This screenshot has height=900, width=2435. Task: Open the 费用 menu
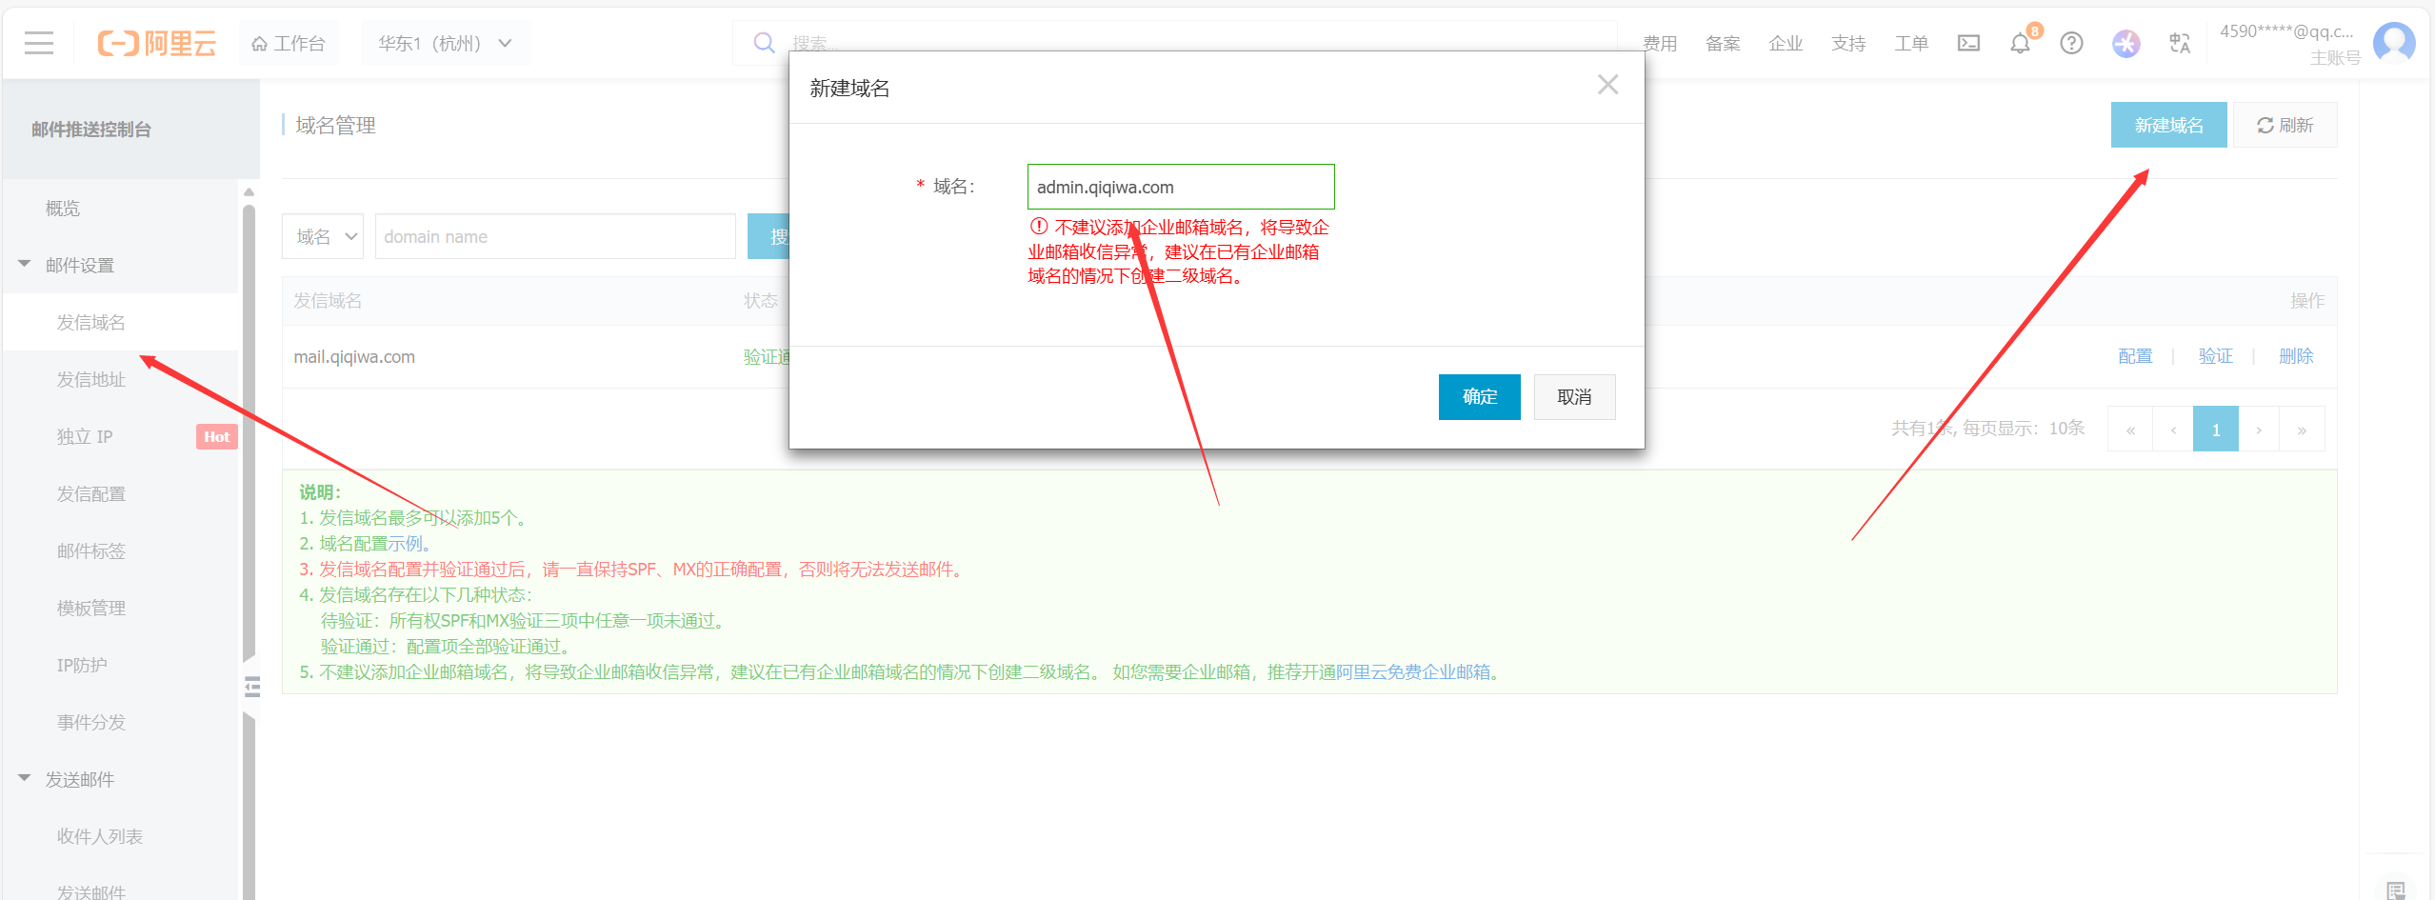1660,43
